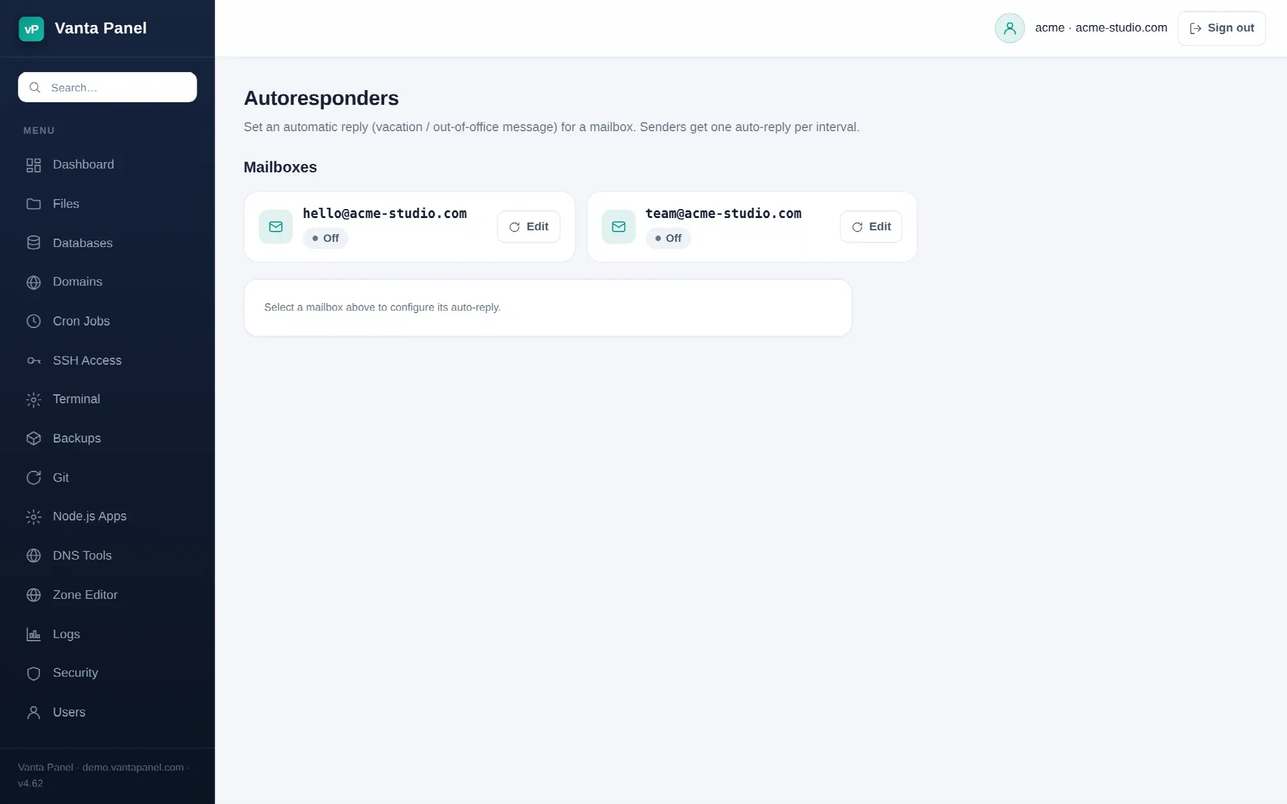Open Node.js Apps label in sidebar
Image resolution: width=1287 pixels, height=804 pixels.
(x=89, y=516)
